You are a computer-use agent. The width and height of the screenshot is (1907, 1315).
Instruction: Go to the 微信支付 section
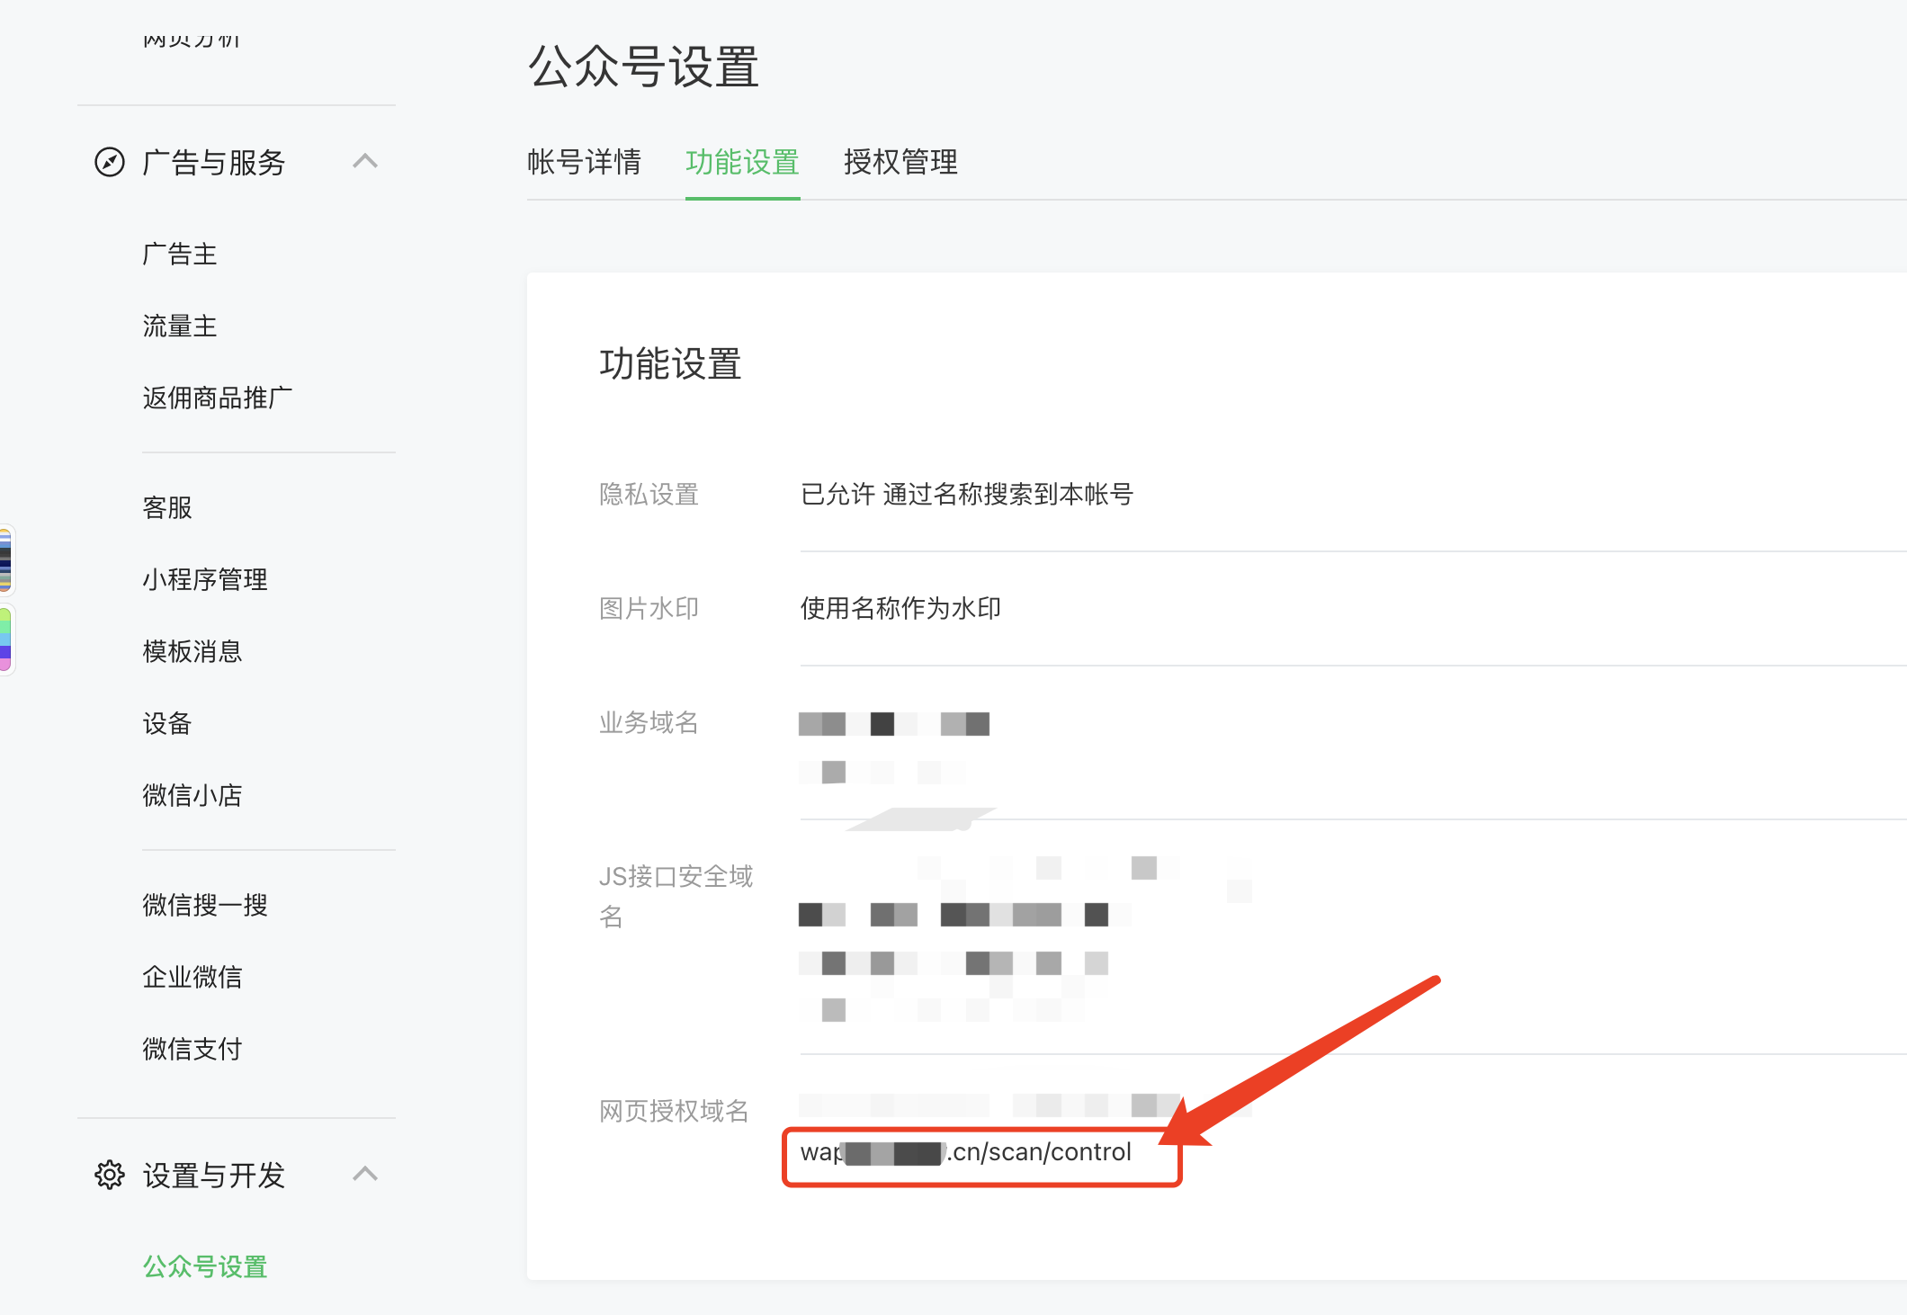click(x=191, y=1049)
